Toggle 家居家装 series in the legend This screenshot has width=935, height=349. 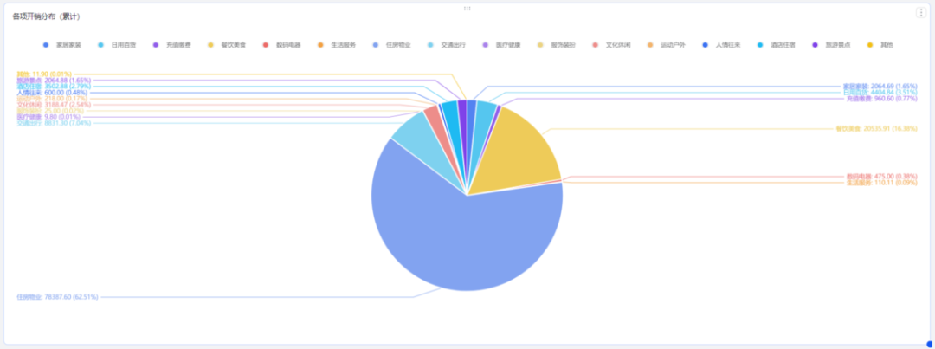[62, 45]
